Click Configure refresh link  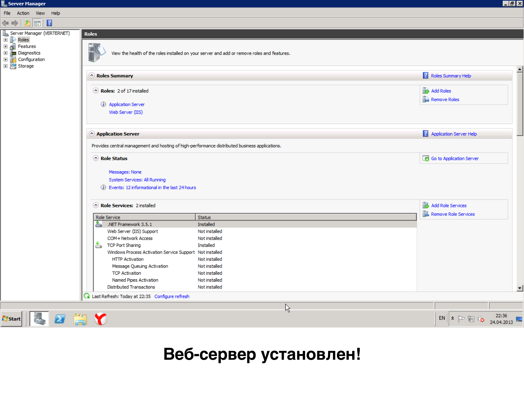[172, 296]
